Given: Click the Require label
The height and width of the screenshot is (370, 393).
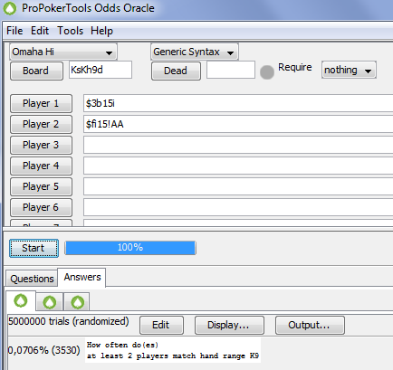Looking at the screenshot, I should click(295, 67).
